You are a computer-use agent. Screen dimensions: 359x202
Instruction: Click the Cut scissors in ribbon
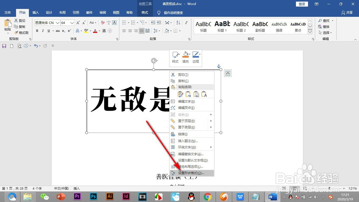click(16, 20)
